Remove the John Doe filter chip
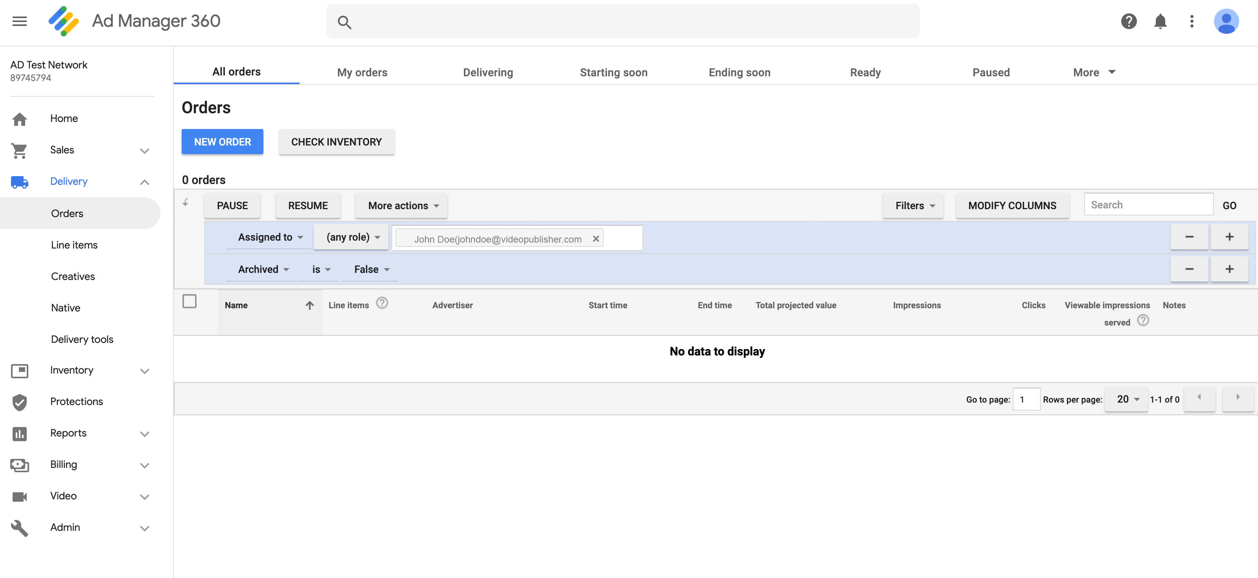This screenshot has height=578, width=1258. pos(596,239)
